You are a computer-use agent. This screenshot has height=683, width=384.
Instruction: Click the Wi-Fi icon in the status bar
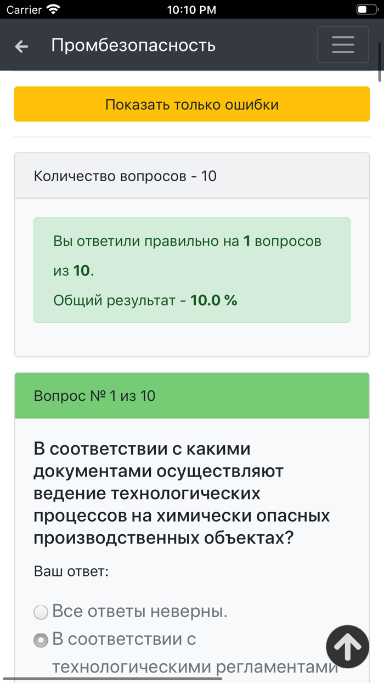[x=53, y=9]
